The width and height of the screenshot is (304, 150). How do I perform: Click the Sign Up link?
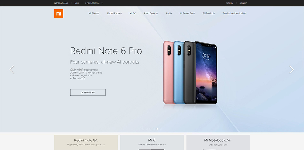[243, 3]
